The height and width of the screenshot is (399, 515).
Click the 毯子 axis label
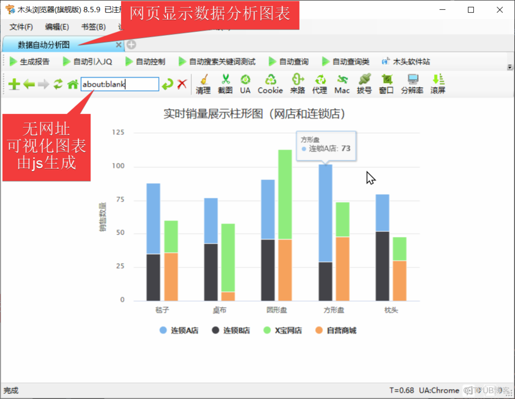tap(162, 310)
